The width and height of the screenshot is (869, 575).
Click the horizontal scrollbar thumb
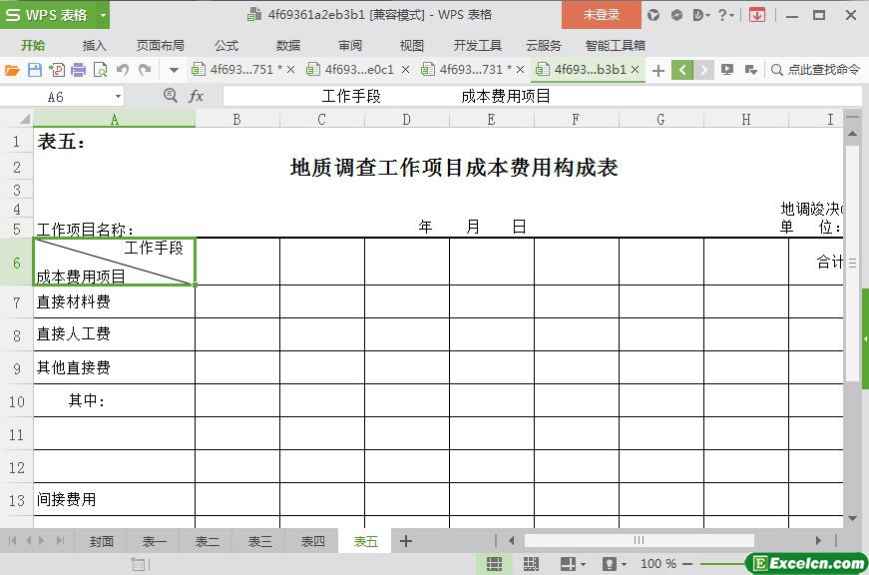click(639, 540)
